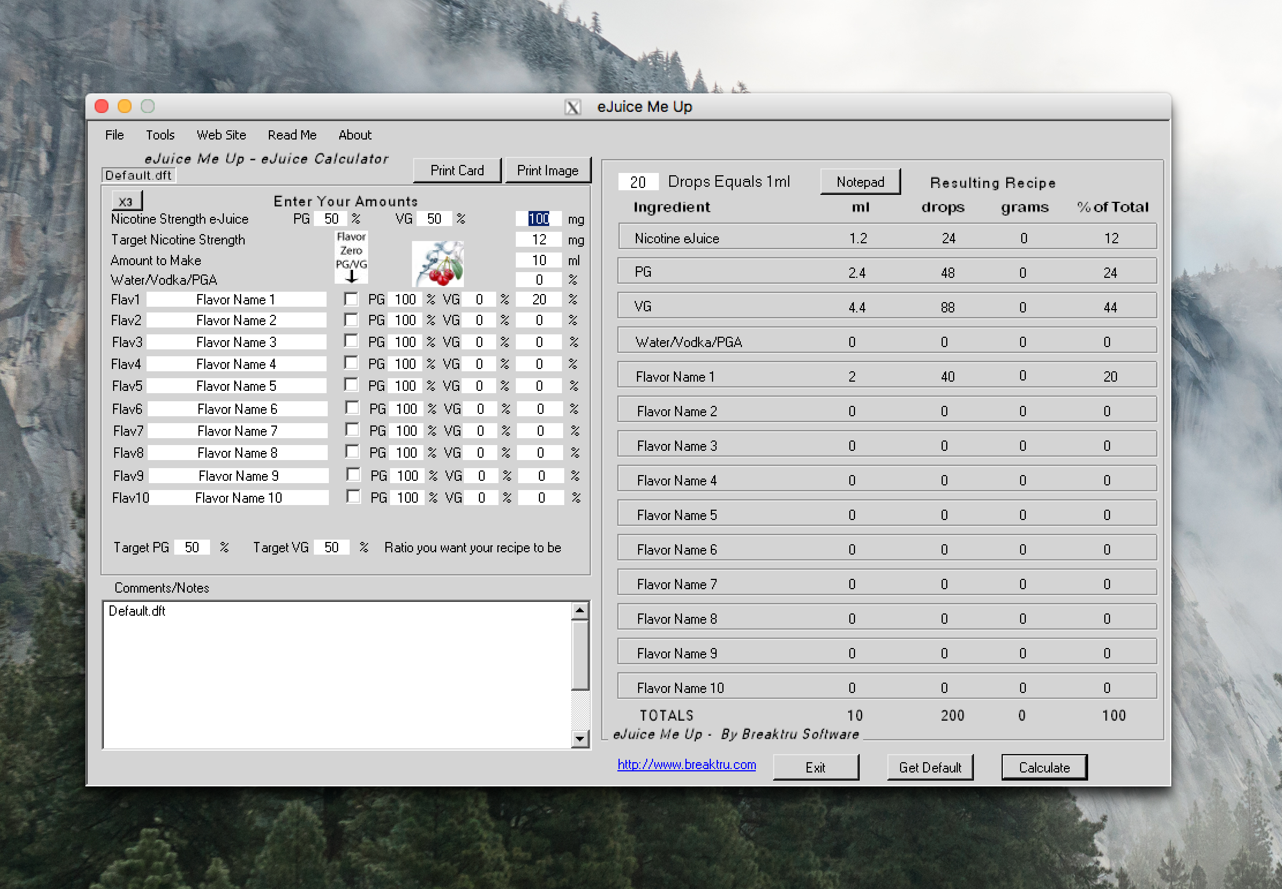Toggle the Flav3 zero PG/VG checkbox

pos(351,341)
